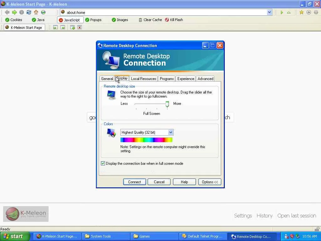The height and width of the screenshot is (241, 321).
Task: Open Bookmarks with the star icon
Action: click(301, 13)
